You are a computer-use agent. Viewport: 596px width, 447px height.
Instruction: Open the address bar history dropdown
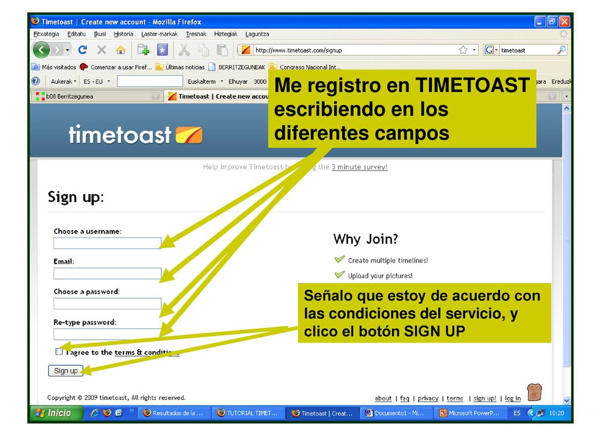pos(474,50)
